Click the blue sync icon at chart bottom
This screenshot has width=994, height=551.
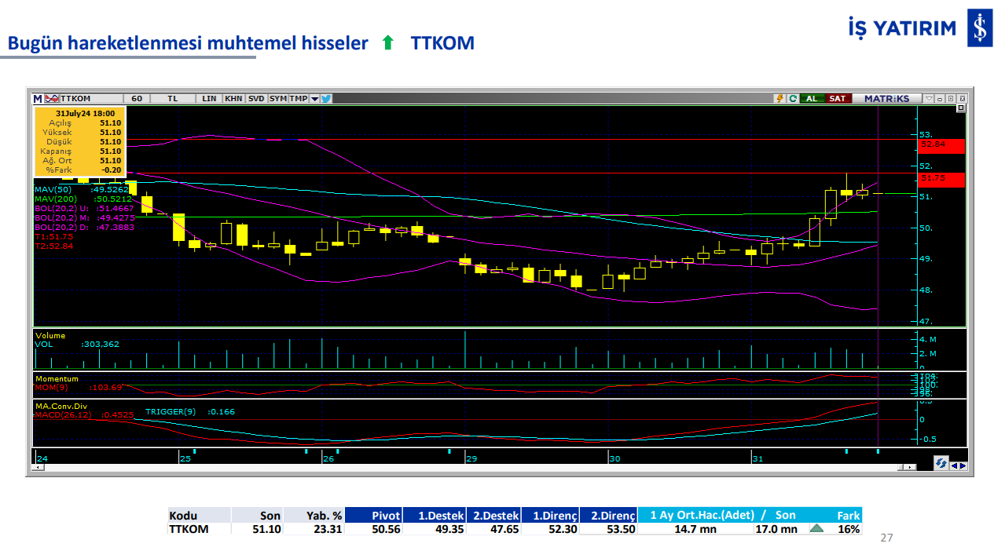[x=941, y=464]
